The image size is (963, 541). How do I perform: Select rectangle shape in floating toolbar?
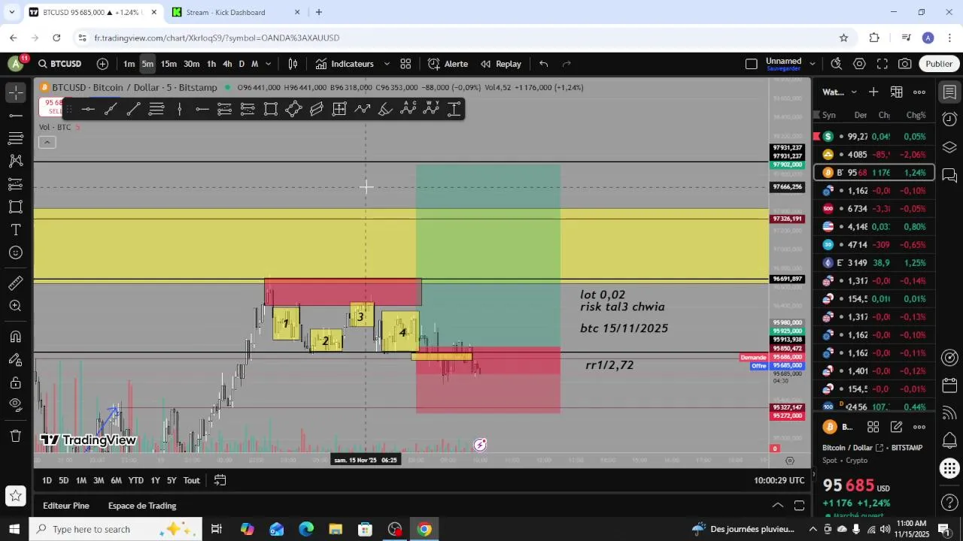click(271, 110)
